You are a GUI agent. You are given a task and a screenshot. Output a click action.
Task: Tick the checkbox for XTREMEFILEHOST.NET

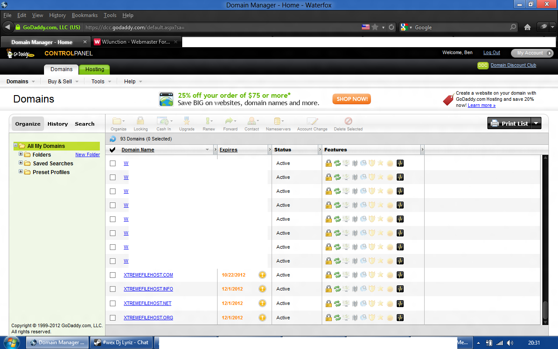(113, 303)
